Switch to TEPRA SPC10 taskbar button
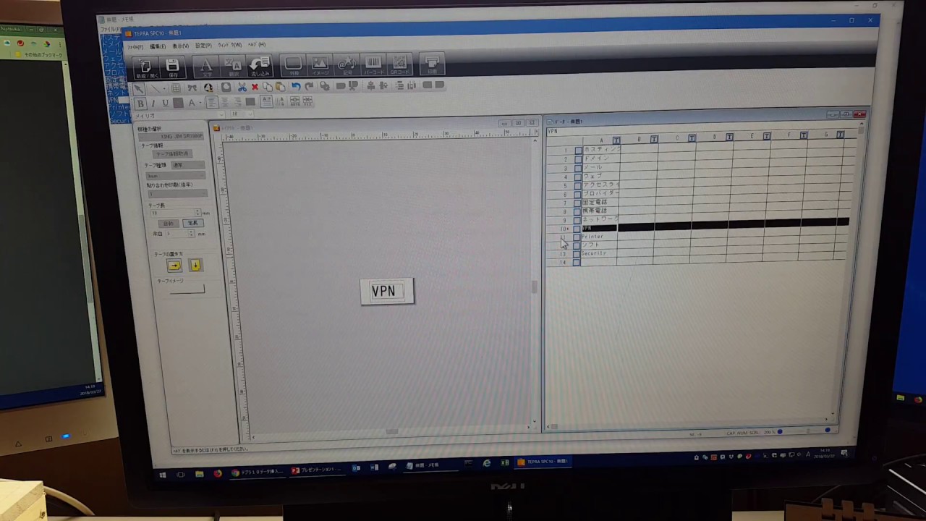The width and height of the screenshot is (926, 521). [544, 462]
